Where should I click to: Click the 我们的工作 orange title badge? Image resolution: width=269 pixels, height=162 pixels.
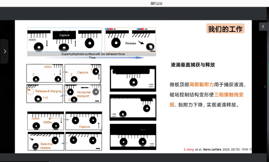225,29
